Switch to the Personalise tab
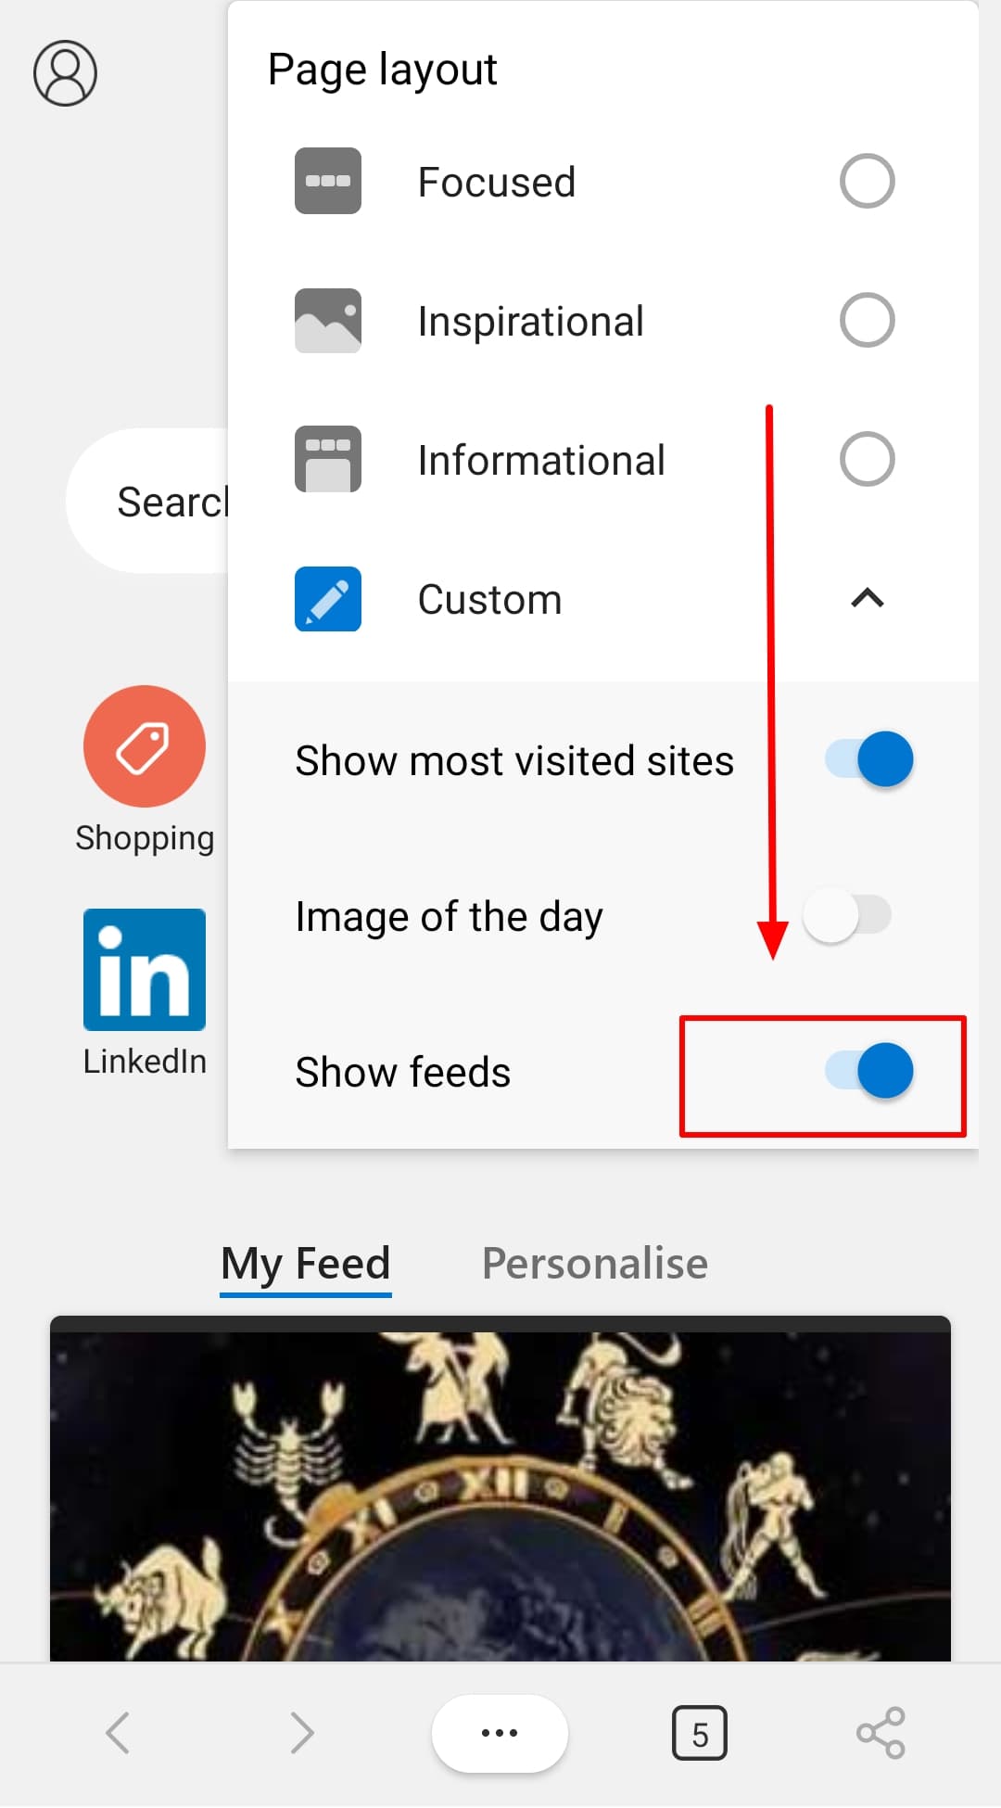 pyautogui.click(x=594, y=1263)
